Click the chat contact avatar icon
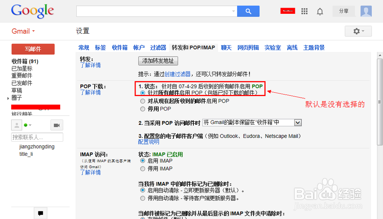Image resolution: width=383 pixels, height=219 pixels. pos(16,125)
